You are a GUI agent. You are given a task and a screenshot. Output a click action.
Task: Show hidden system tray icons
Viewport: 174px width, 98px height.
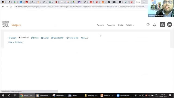(x=140, y=96)
